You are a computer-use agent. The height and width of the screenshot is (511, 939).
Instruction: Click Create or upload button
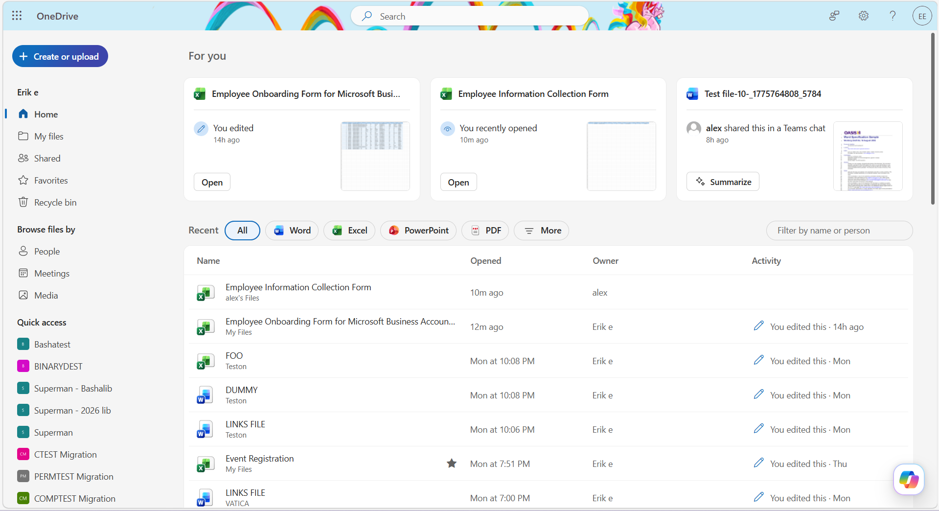[x=60, y=56]
